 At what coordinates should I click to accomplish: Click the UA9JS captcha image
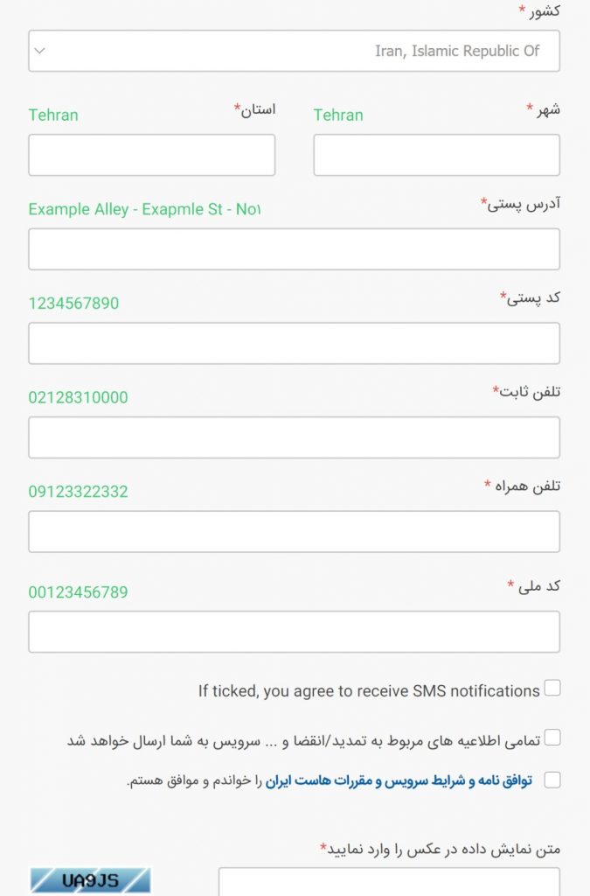(x=90, y=880)
